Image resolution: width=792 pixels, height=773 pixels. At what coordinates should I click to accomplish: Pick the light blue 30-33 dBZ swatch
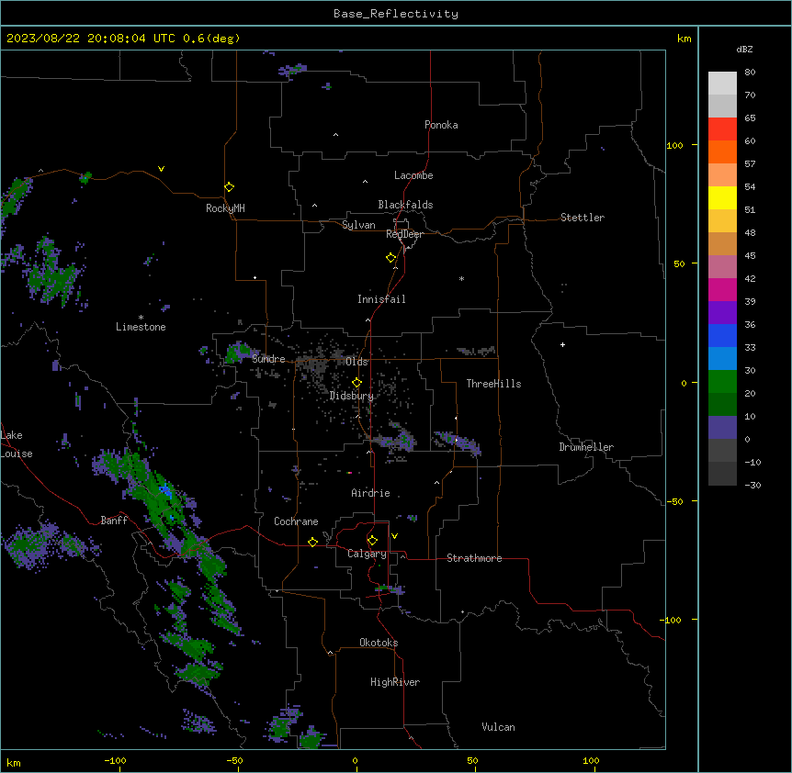[x=722, y=359]
